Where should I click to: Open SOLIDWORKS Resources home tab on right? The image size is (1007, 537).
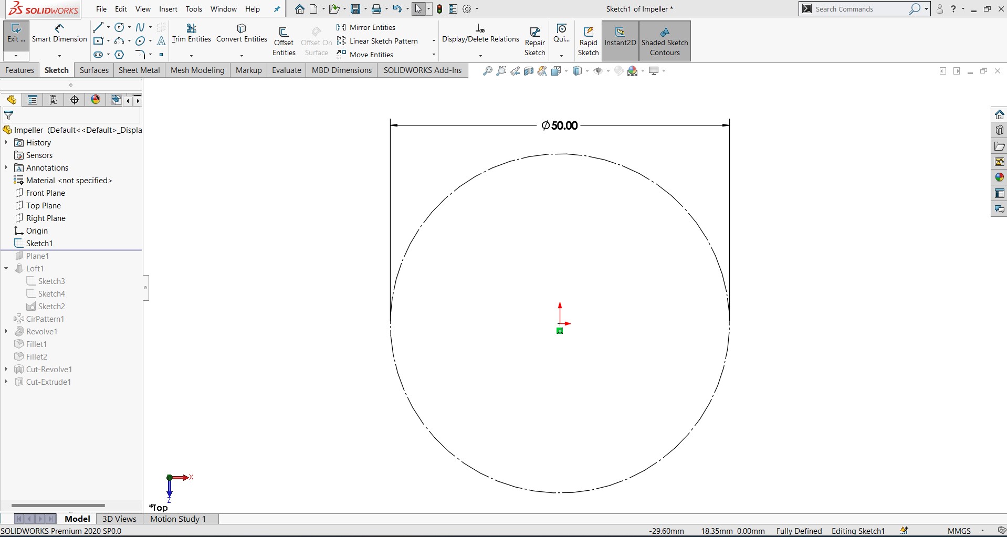pos(999,114)
